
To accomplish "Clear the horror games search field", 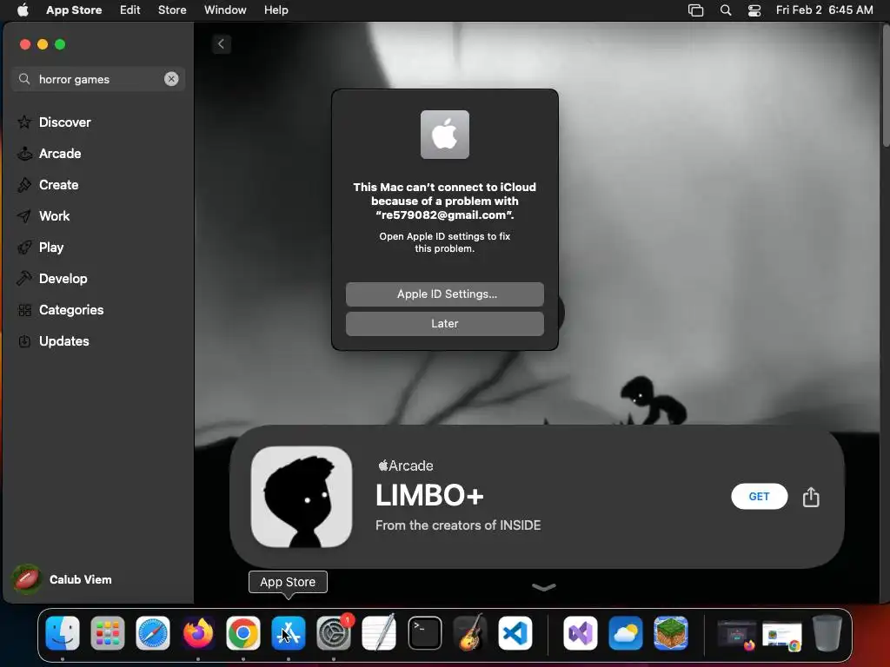I will tap(171, 79).
